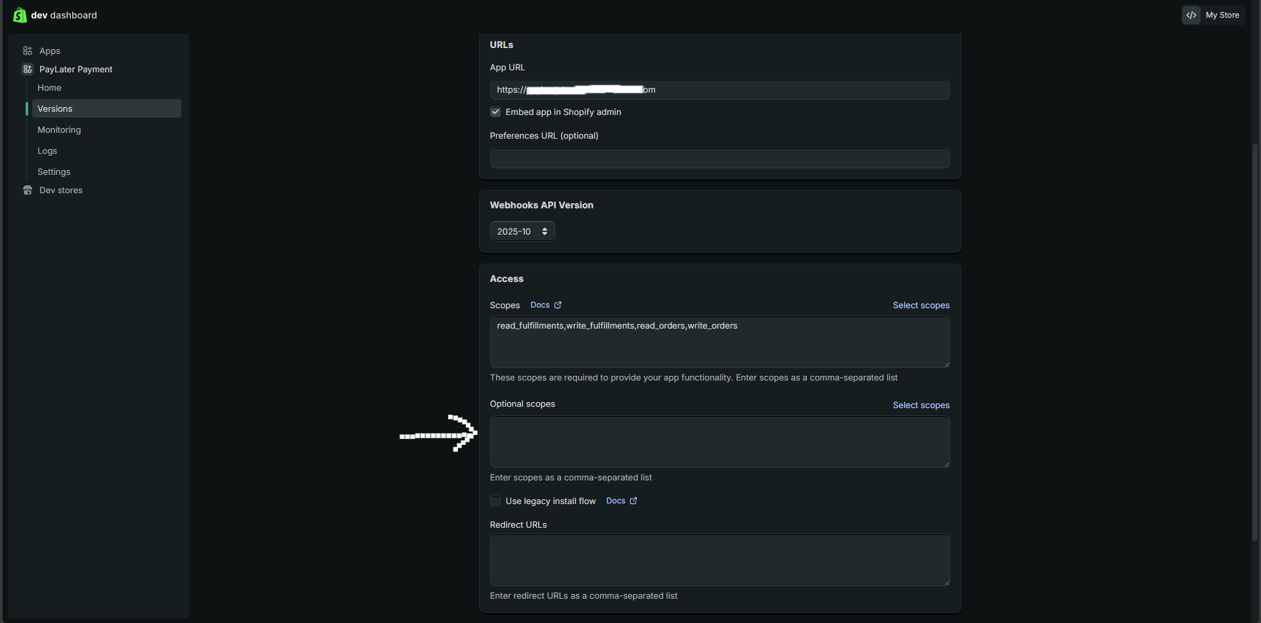1261x623 pixels.
Task: Uncheck Embed app in Shopify admin
Action: point(495,112)
